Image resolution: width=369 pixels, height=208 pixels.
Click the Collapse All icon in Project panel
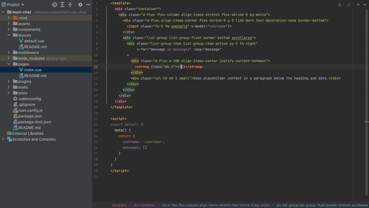click(70, 5)
